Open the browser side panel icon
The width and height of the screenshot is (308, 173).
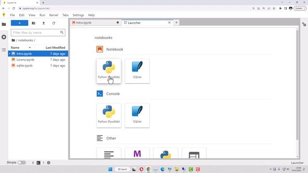(285, 9)
